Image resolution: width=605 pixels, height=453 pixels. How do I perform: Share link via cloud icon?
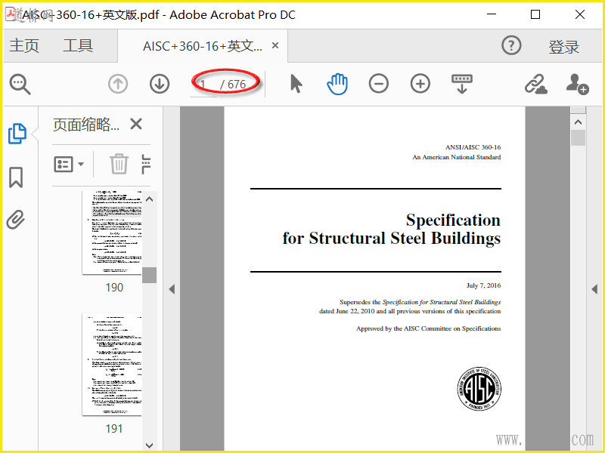click(536, 85)
